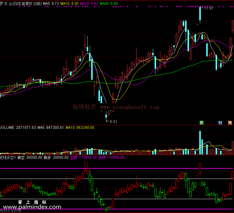
Task: Select the MA60: 8.99 indicator label
Action: 109,4
